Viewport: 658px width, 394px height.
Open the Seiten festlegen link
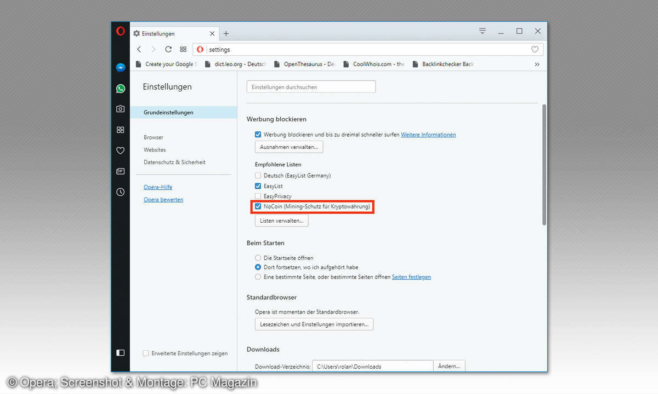pos(411,277)
